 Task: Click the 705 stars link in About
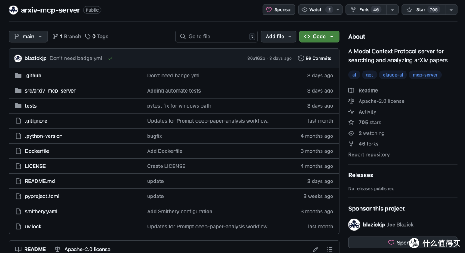[x=370, y=122]
